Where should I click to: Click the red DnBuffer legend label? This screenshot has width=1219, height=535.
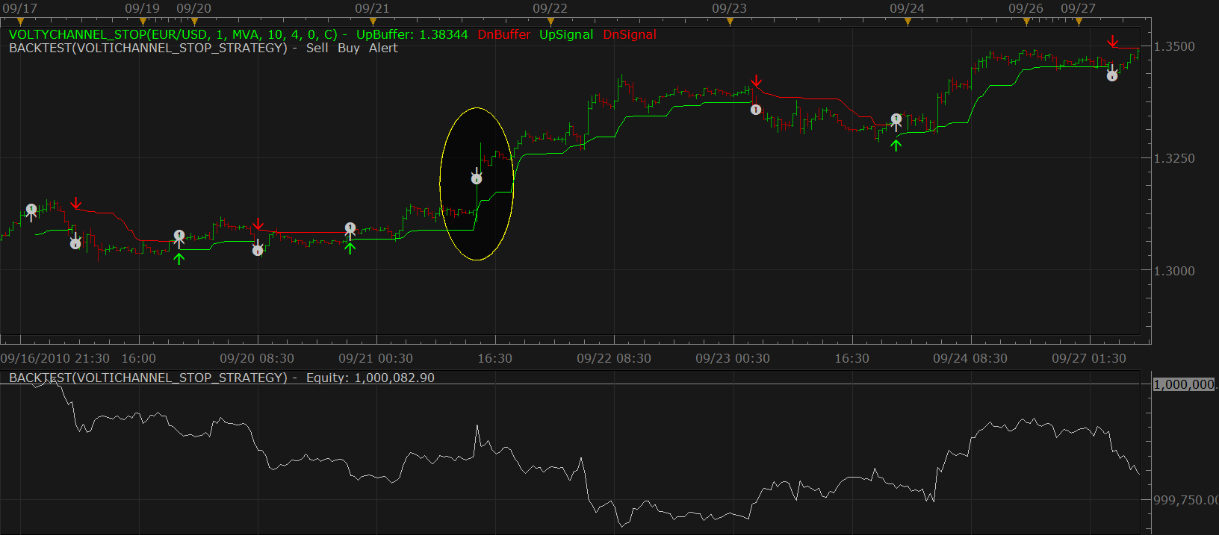504,34
